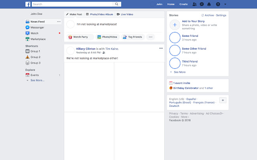
Task: Click the Photo/Video composer button
Action: [x=108, y=37]
